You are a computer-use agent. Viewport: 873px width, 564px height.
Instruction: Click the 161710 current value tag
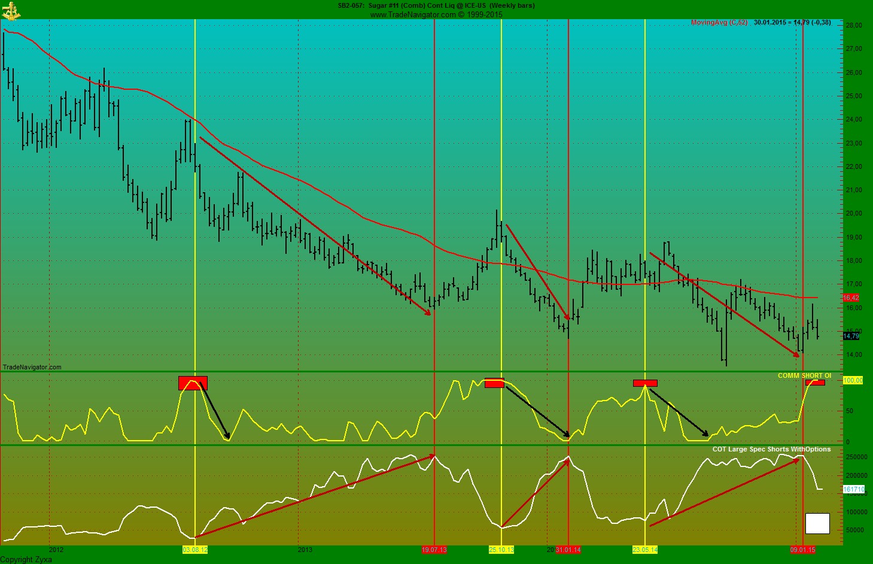854,490
